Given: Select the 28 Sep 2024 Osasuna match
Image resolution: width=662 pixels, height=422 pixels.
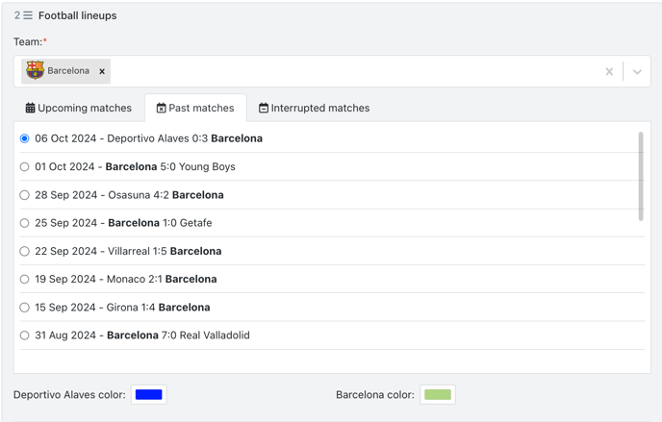Looking at the screenshot, I should click(24, 195).
